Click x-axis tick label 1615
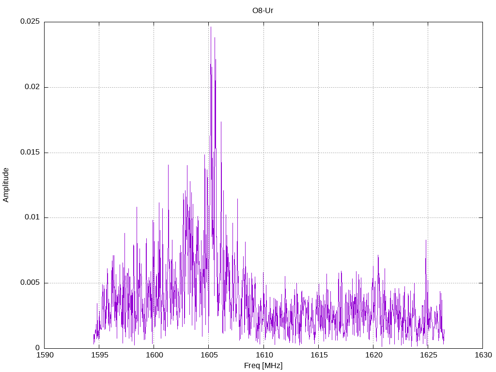 click(319, 355)
